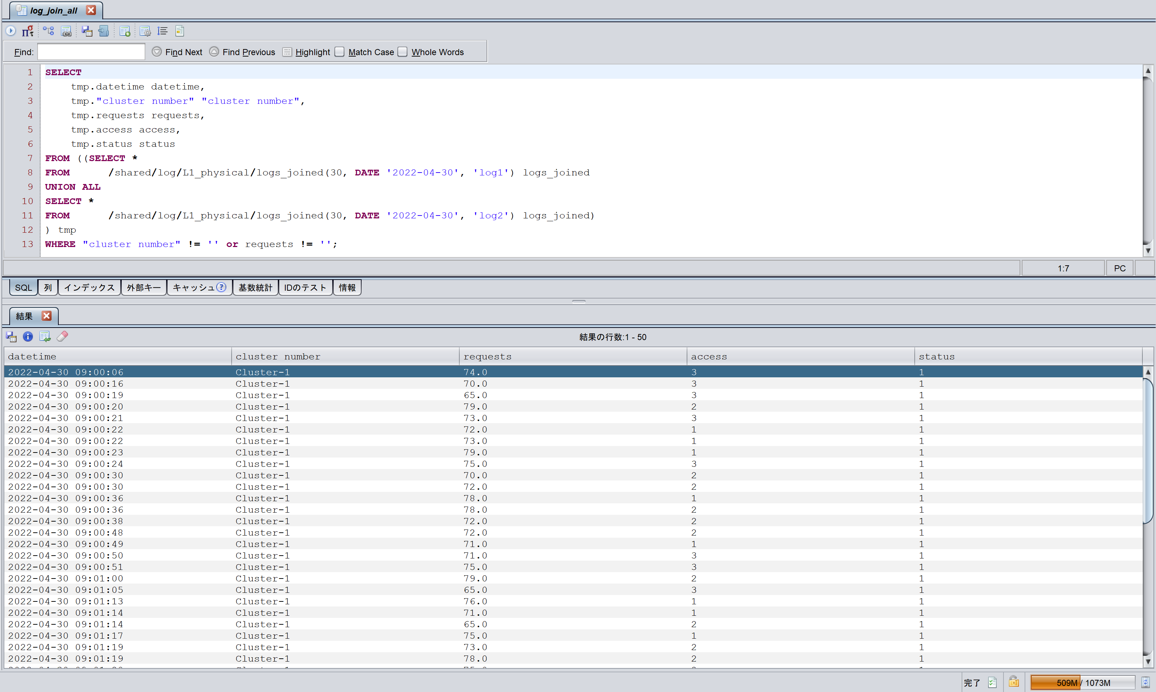Click the access column header

click(800, 356)
